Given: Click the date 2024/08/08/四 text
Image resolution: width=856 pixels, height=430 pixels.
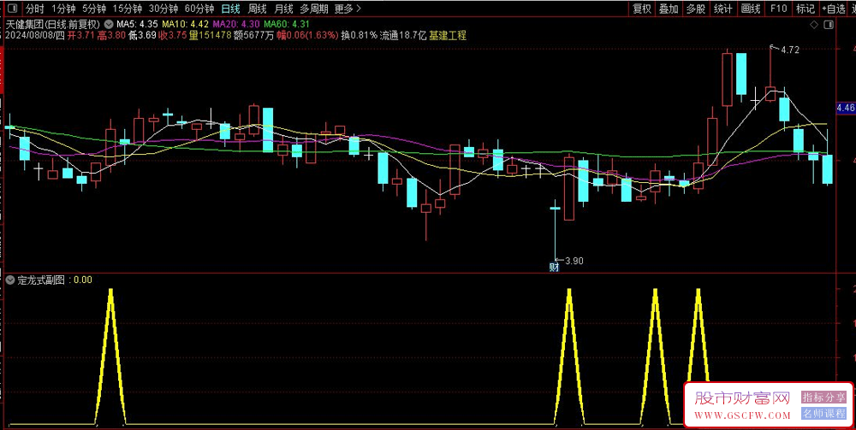Looking at the screenshot, I should point(35,35).
